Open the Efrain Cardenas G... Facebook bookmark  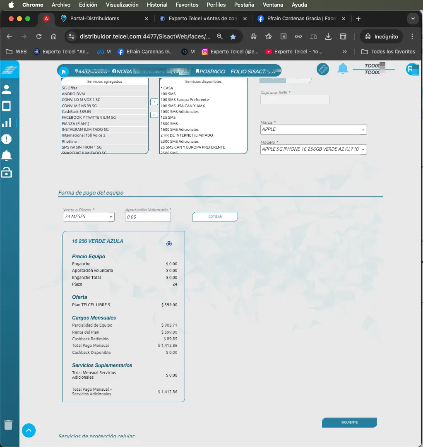coord(145,52)
